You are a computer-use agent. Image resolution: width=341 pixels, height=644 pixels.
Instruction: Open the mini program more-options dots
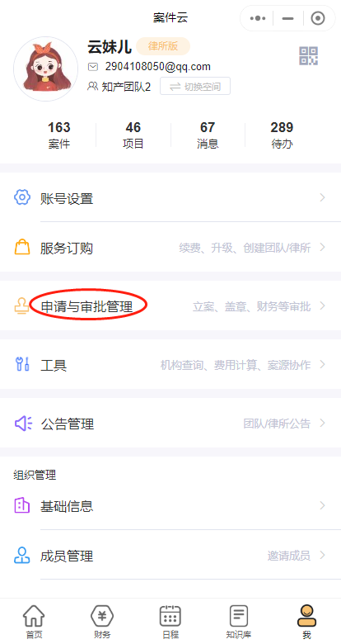(257, 18)
